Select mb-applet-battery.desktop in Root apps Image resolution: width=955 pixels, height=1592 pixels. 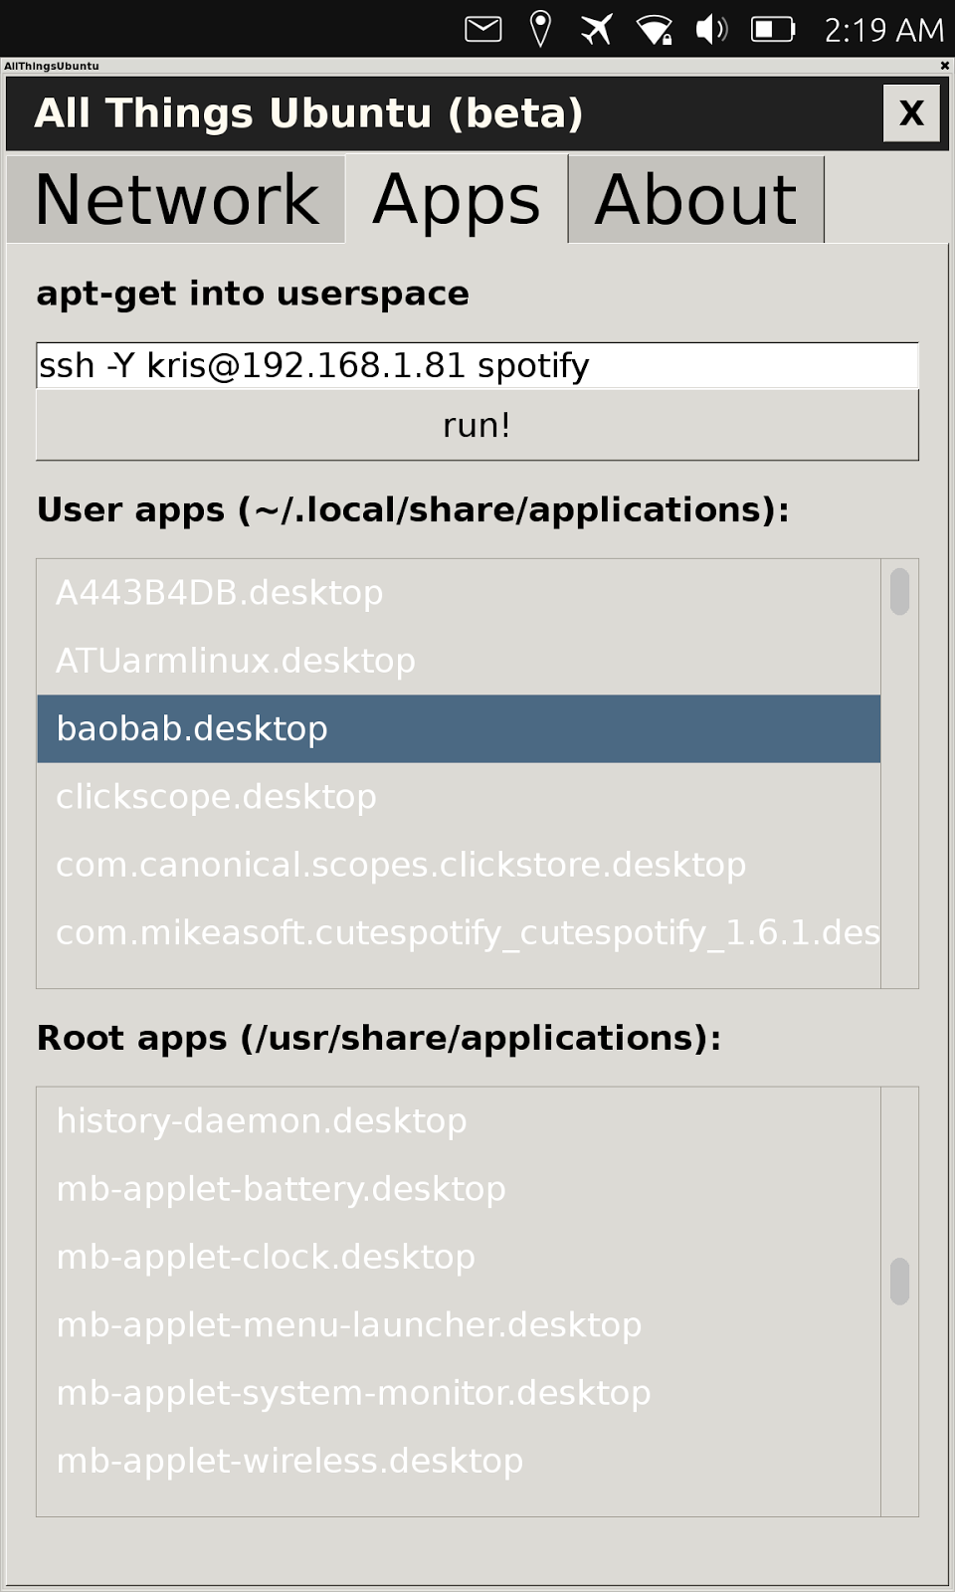click(x=459, y=1189)
